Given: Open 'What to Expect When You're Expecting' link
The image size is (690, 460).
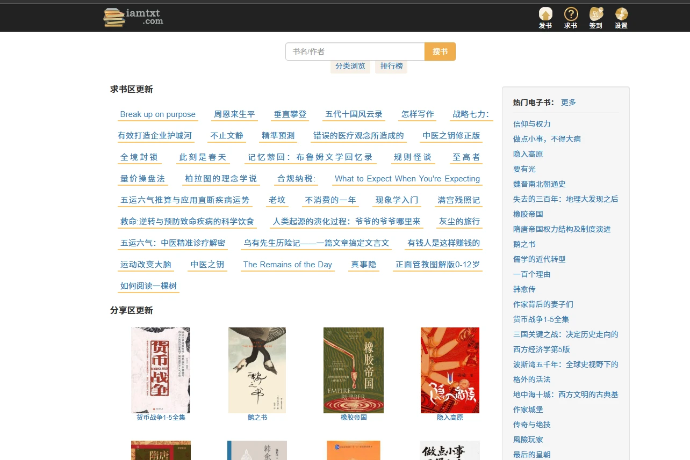Looking at the screenshot, I should (407, 179).
